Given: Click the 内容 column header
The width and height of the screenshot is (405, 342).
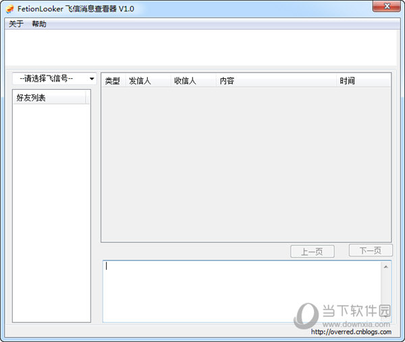Looking at the screenshot, I should point(276,81).
